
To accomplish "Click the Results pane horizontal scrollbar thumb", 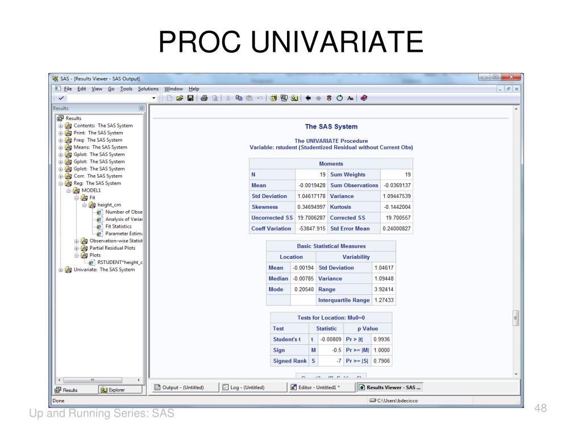I will [x=93, y=380].
